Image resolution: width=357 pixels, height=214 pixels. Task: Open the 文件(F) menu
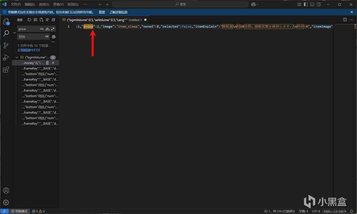[x=16, y=4]
